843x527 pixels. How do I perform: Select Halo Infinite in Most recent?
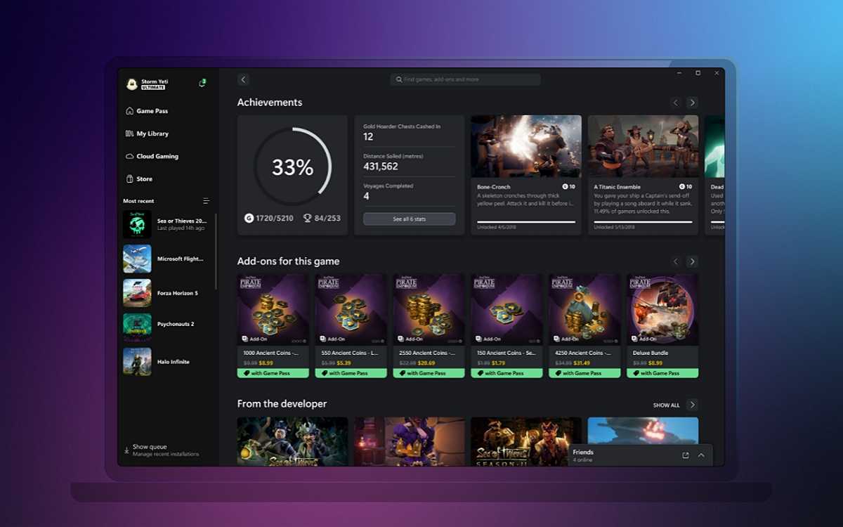[166, 362]
